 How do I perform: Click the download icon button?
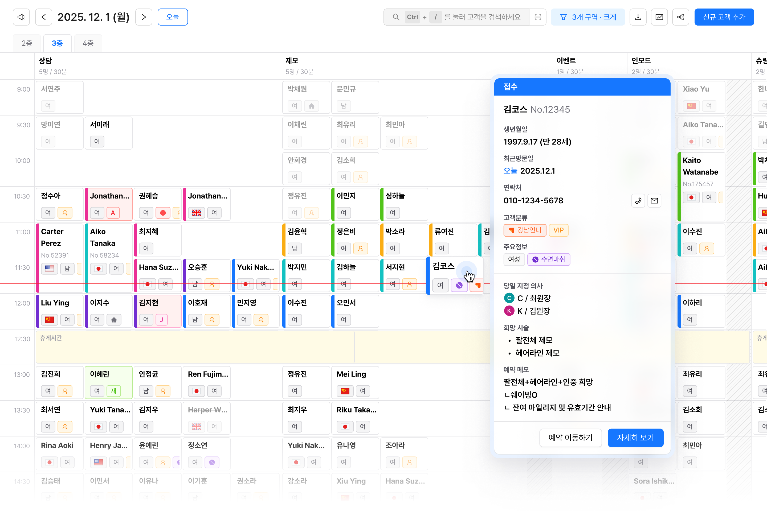(x=638, y=17)
